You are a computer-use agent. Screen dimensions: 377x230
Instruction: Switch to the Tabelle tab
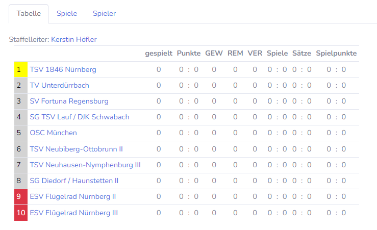(29, 14)
